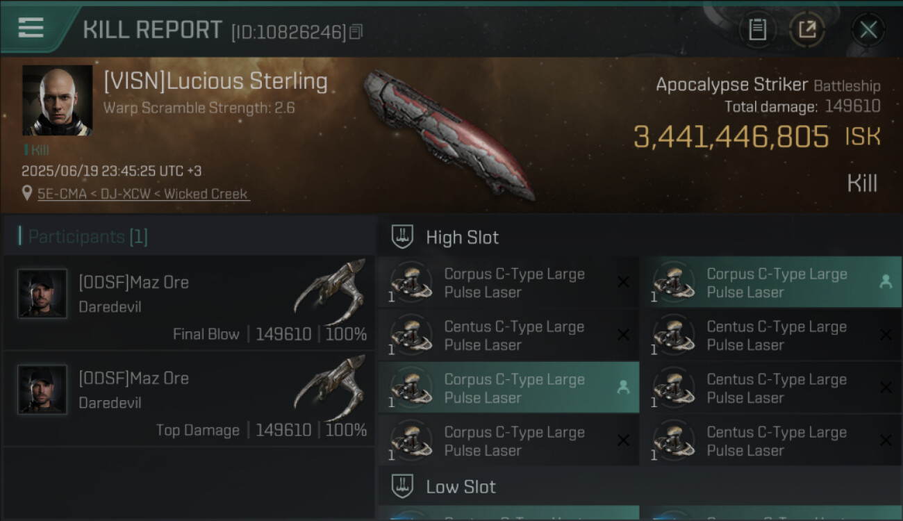Screen dimensions: 903x521
Task: Collapse the High Slot section
Action: (402, 237)
